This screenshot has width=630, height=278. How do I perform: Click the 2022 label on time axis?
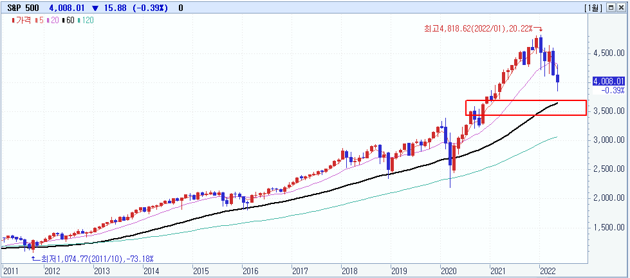coord(547,271)
